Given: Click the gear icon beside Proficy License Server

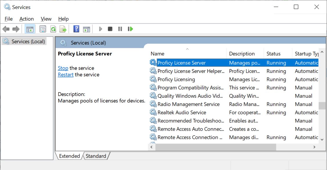Looking at the screenshot, I should [x=153, y=62].
